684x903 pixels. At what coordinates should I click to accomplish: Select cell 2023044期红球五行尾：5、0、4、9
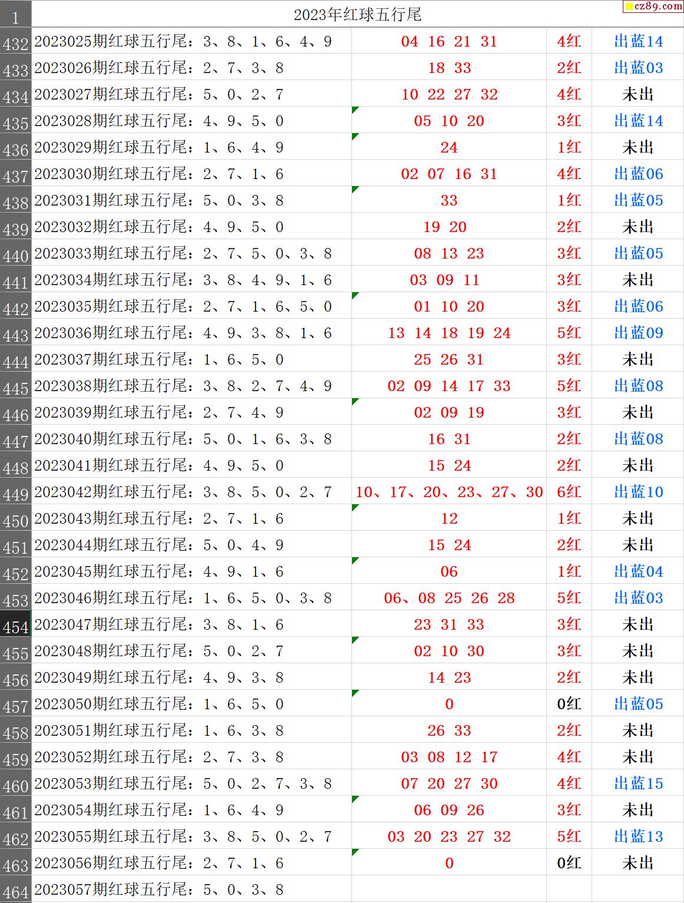pyautogui.click(x=191, y=545)
